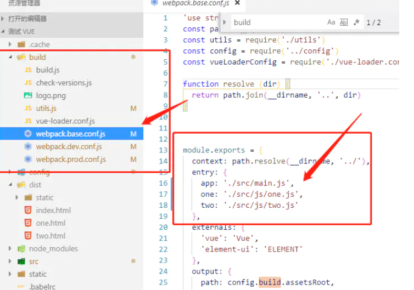Viewport: 414px width, 290px height.
Task: Click line number 16 in gutter
Action: click(x=164, y=183)
